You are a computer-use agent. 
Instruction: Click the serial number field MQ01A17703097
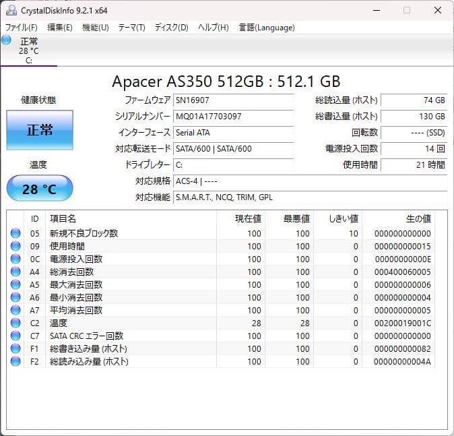pyautogui.click(x=233, y=117)
